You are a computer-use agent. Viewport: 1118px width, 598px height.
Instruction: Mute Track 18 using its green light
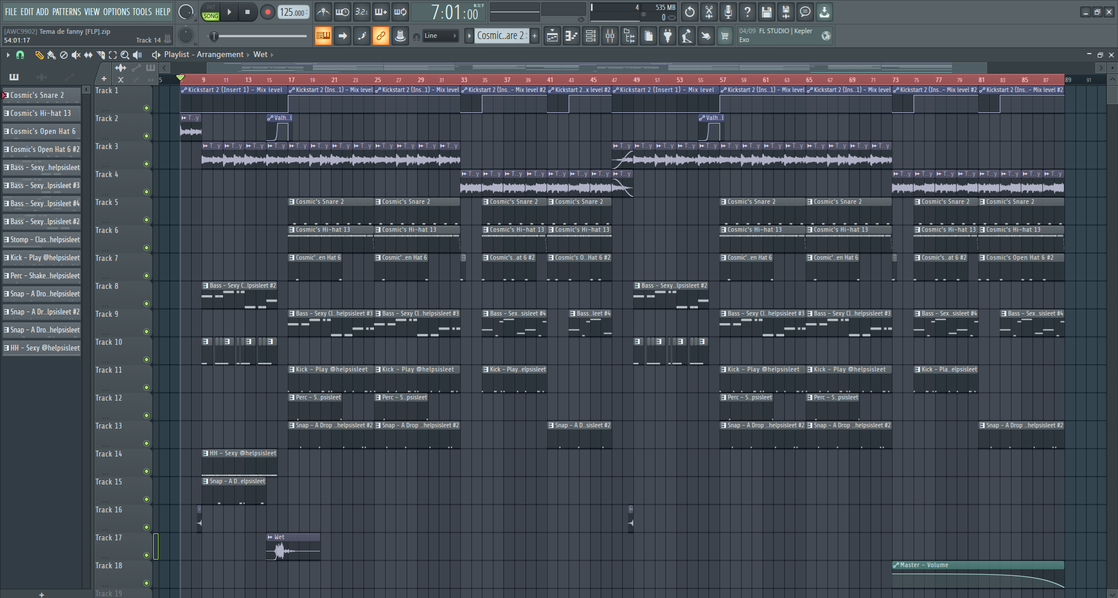(146, 583)
